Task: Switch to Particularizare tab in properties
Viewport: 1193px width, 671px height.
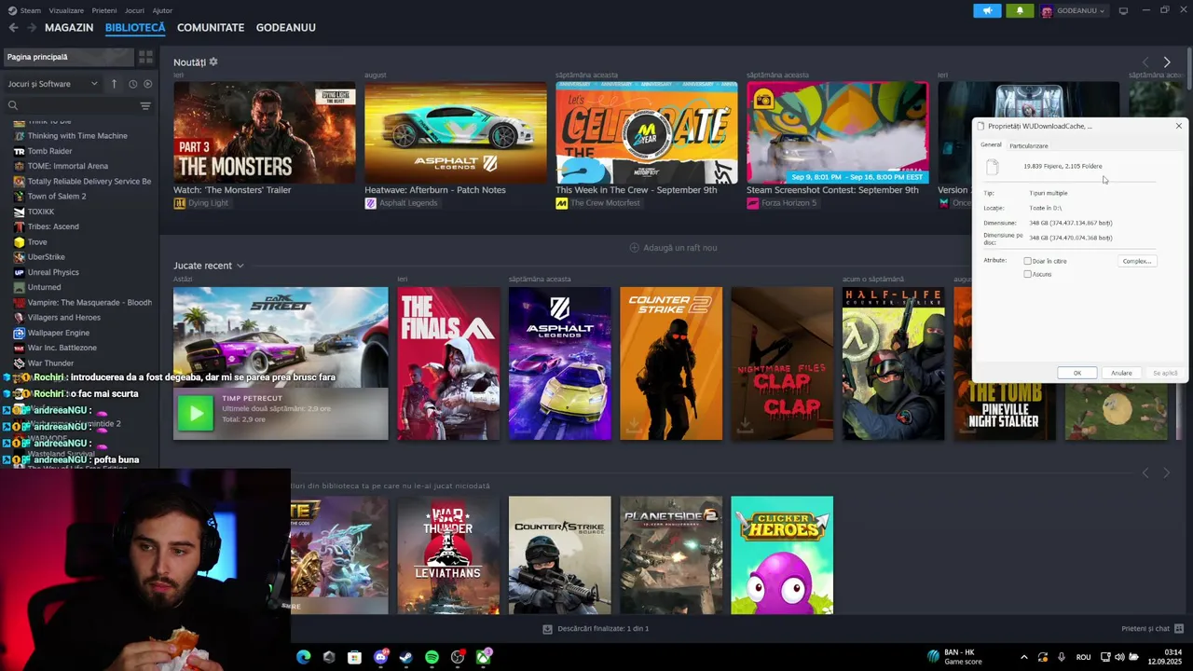Action: (x=1029, y=145)
